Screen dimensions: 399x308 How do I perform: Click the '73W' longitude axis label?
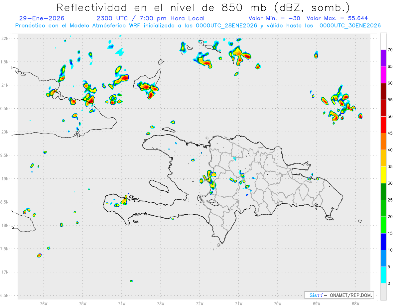[161, 303]
